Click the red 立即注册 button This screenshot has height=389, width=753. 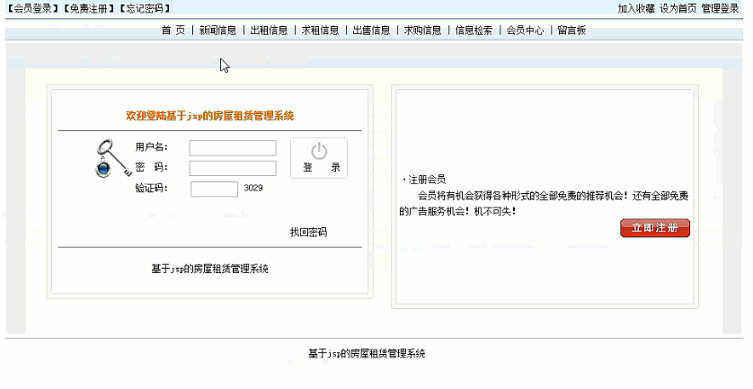point(655,228)
